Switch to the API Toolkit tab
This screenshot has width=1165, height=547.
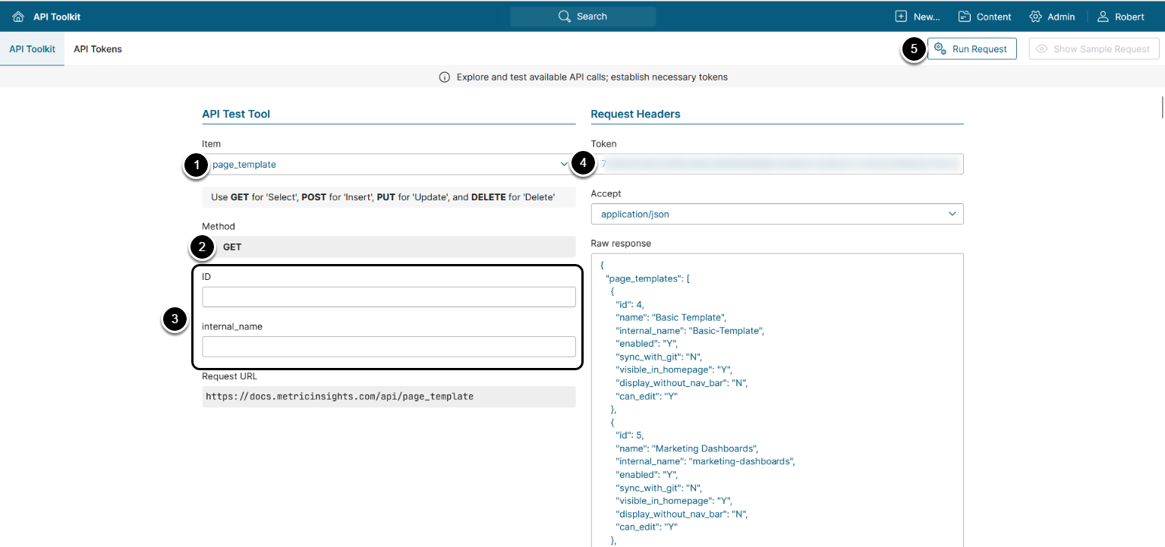tap(32, 49)
